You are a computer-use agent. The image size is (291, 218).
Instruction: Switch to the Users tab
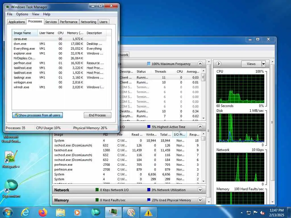coord(103,22)
